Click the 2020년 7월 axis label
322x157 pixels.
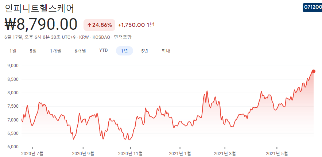point(32,153)
